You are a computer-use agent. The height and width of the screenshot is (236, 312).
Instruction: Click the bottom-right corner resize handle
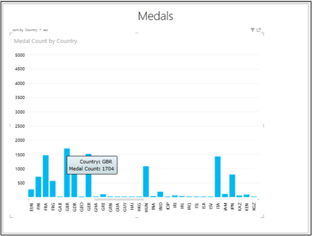coord(262,216)
